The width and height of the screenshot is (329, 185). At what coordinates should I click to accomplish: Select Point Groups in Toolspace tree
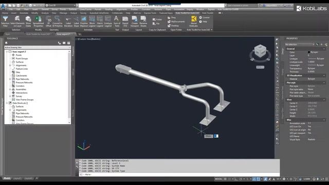tap(22, 59)
